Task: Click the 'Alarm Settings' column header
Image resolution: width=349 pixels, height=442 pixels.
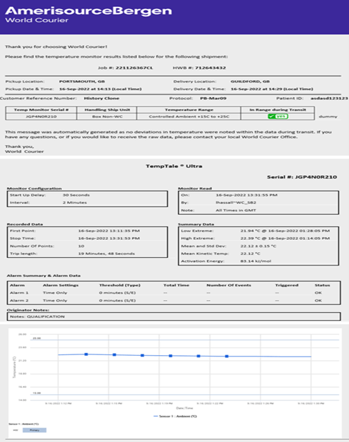Action: pyautogui.click(x=60, y=285)
